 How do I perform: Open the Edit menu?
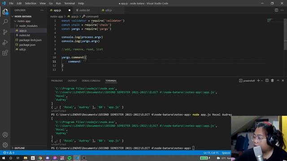point(19,3)
